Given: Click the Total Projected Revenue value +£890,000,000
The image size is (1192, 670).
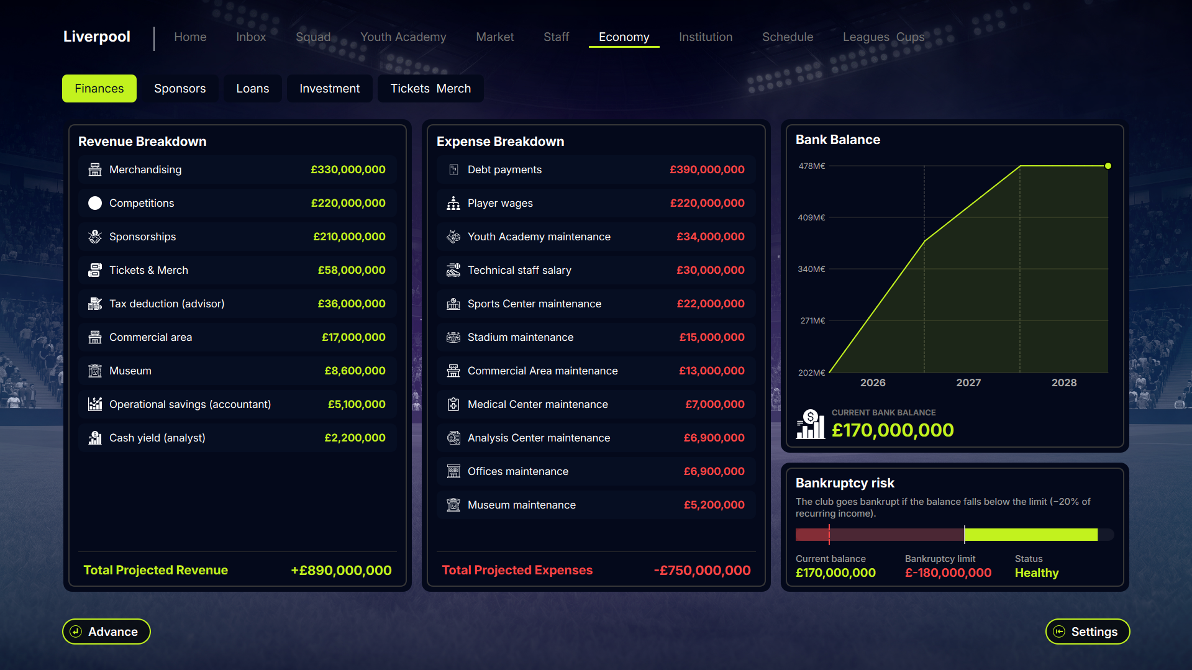Looking at the screenshot, I should pos(341,570).
